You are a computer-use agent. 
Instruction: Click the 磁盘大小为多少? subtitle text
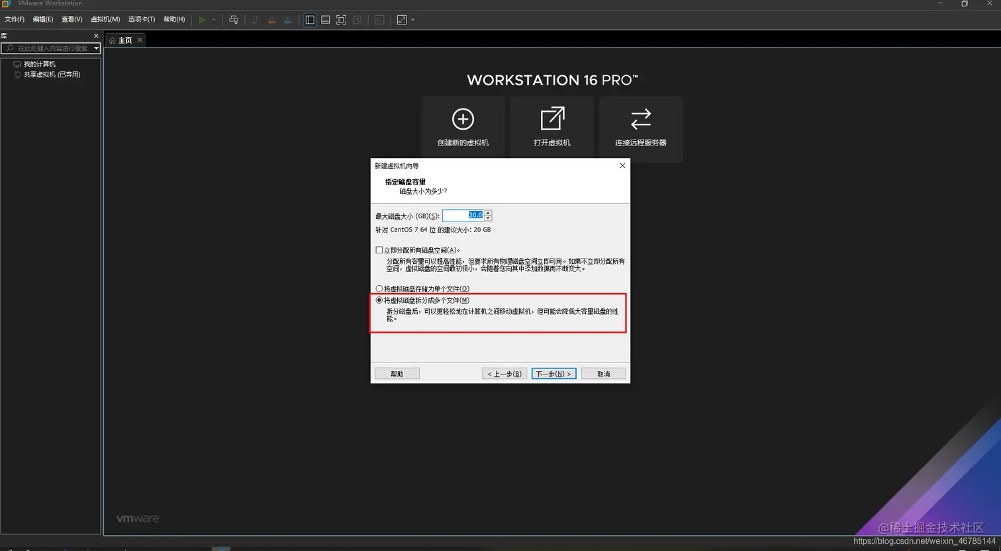(x=423, y=191)
